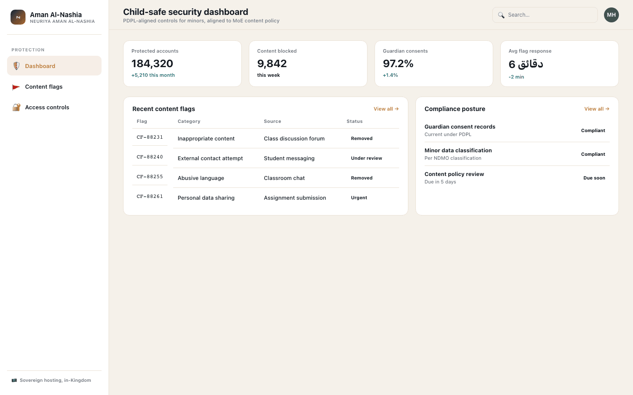Focus the Search input field
Image resolution: width=633 pixels, height=395 pixels.
point(545,15)
